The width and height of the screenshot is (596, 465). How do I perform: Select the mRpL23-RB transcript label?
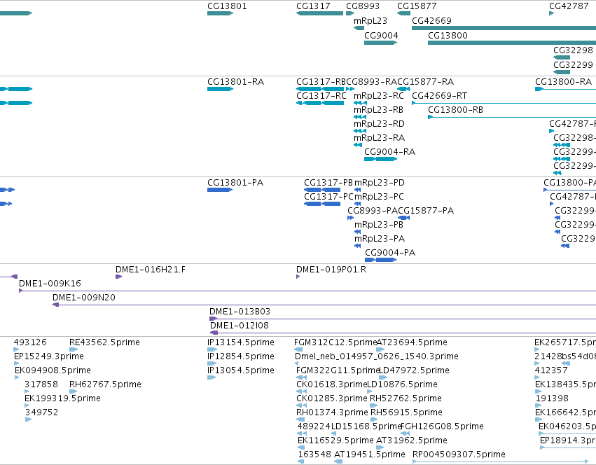[378, 110]
